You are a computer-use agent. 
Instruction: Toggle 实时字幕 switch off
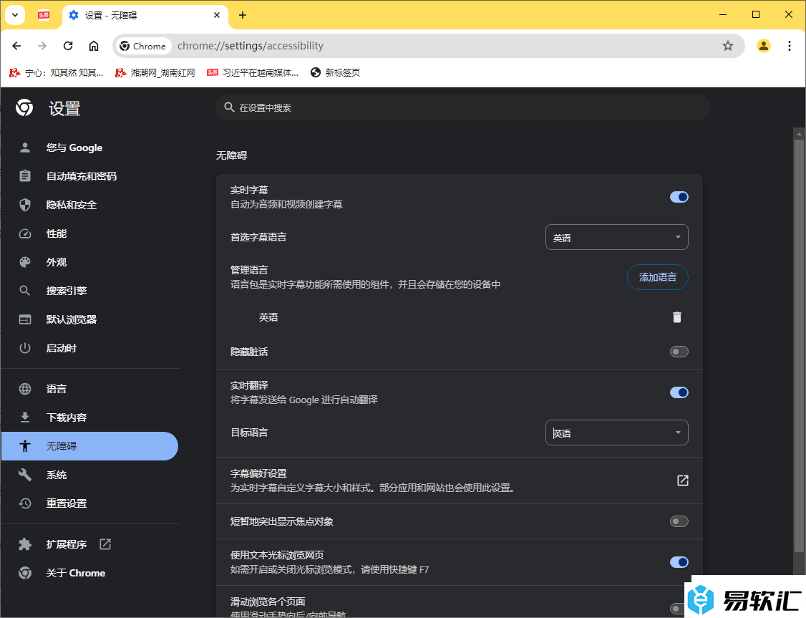[x=679, y=197]
